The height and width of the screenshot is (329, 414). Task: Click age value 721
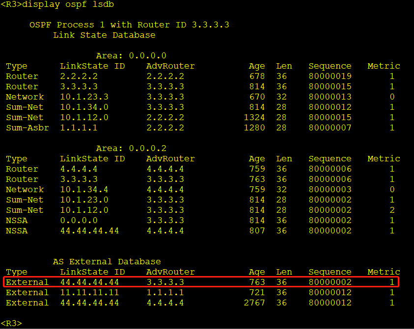click(257, 292)
